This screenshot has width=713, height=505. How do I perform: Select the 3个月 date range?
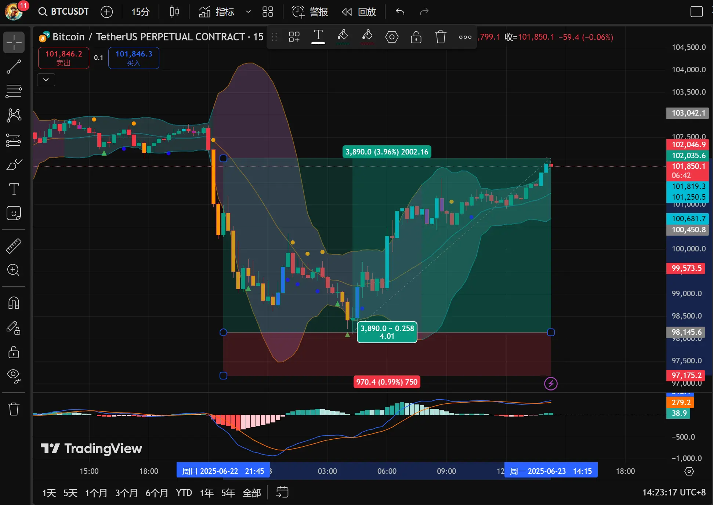pyautogui.click(x=126, y=493)
